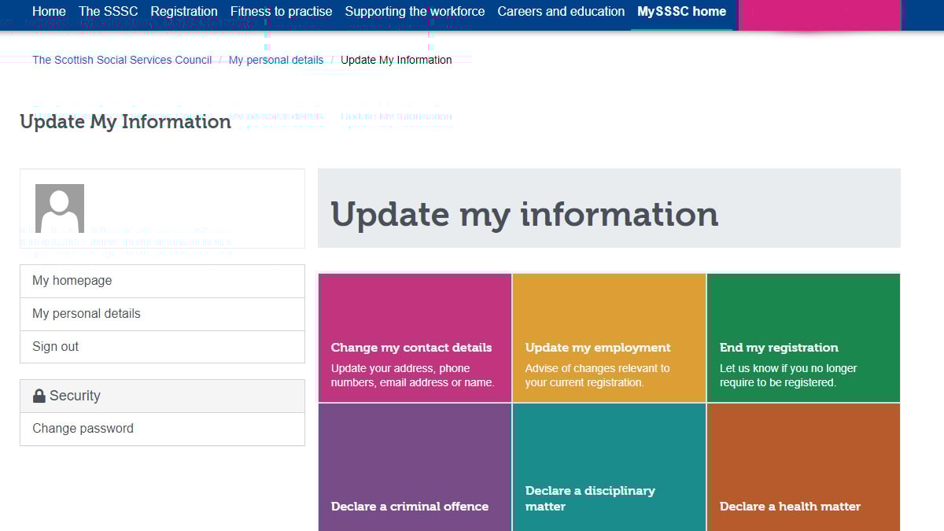Follow The Scottish Social Services Council breadcrumb
Viewport: 944px width, 531px height.
(122, 60)
